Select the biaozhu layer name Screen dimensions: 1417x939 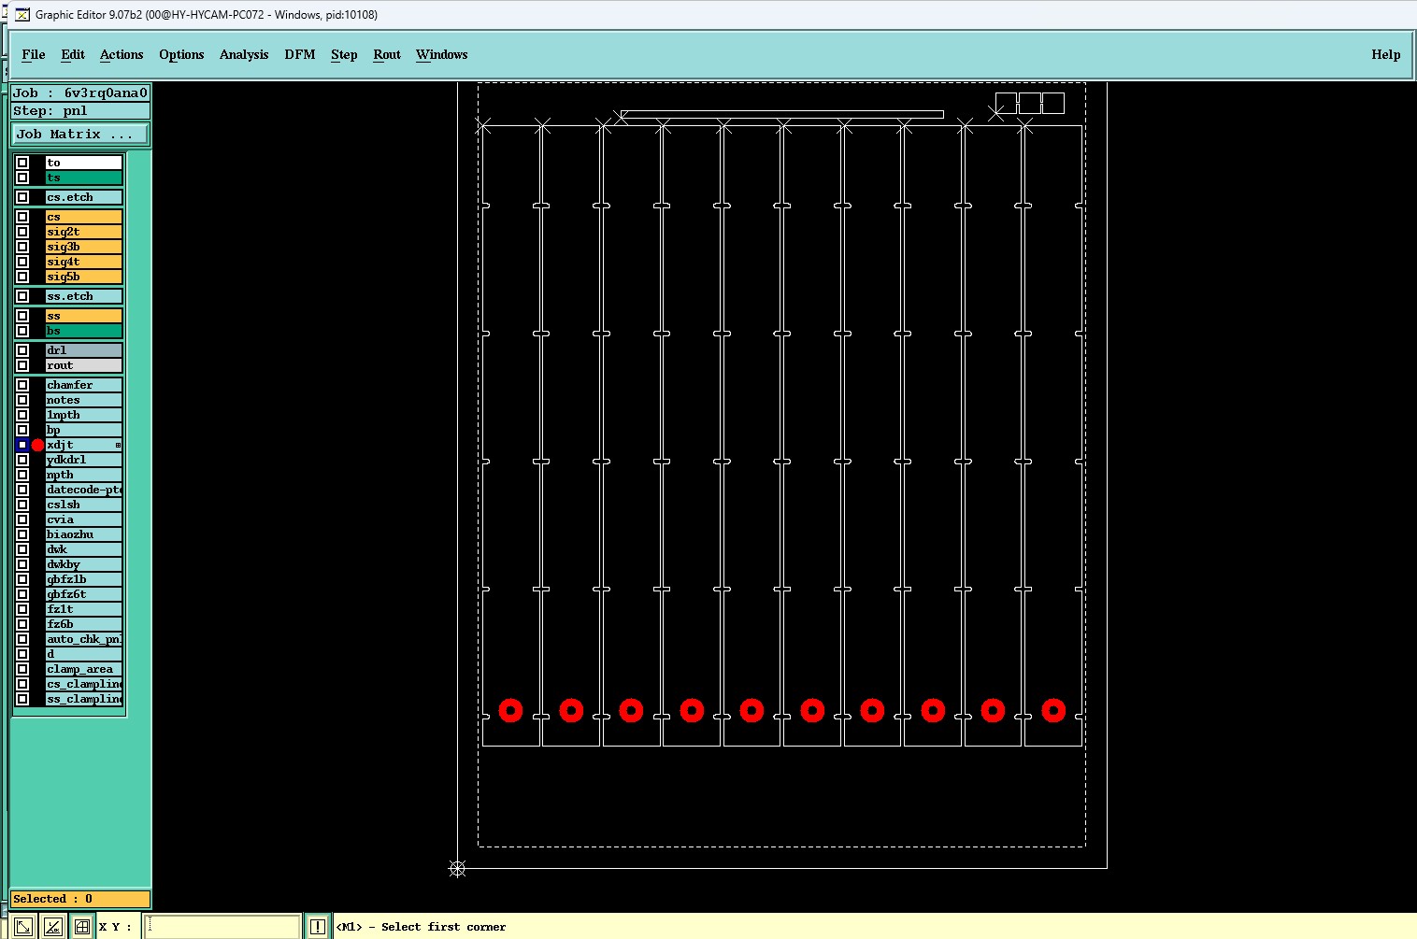[x=84, y=534]
